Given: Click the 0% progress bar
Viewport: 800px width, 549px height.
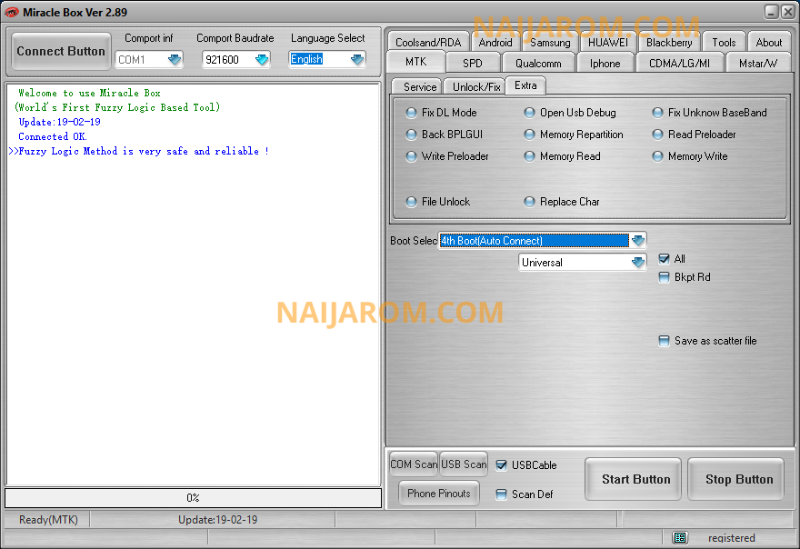Looking at the screenshot, I should (x=194, y=498).
